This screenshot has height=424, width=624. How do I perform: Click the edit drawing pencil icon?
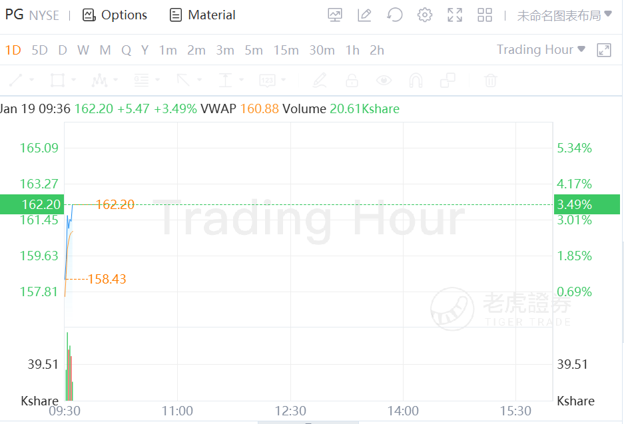point(364,15)
